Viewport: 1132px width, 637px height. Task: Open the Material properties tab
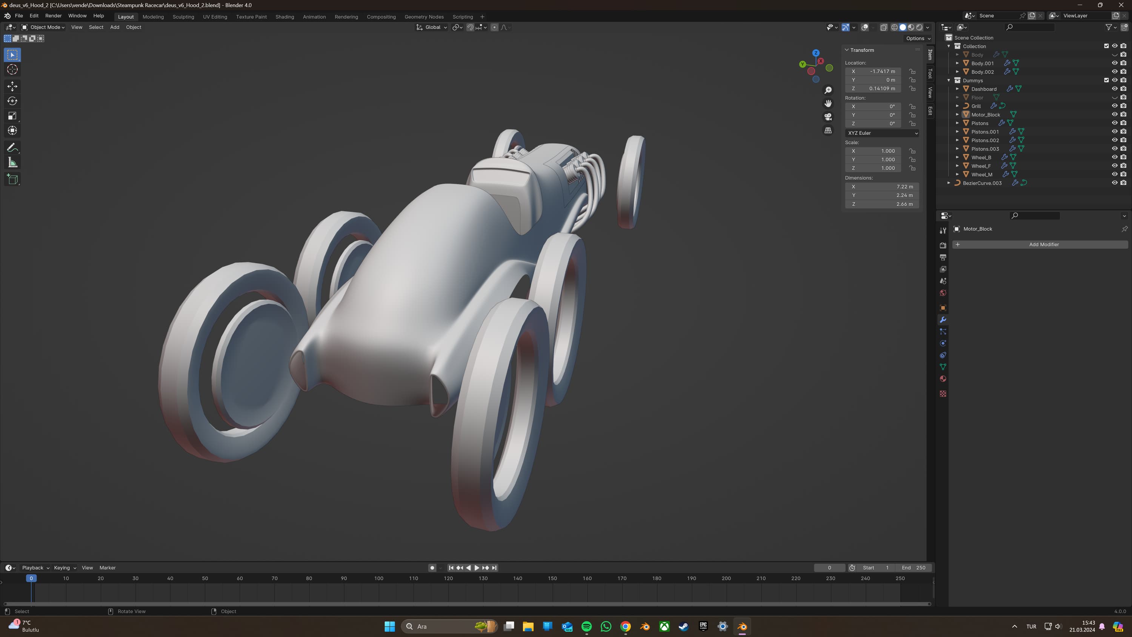[943, 379]
